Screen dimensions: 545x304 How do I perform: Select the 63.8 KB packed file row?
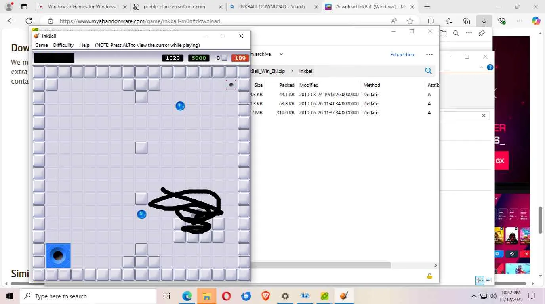click(345, 104)
